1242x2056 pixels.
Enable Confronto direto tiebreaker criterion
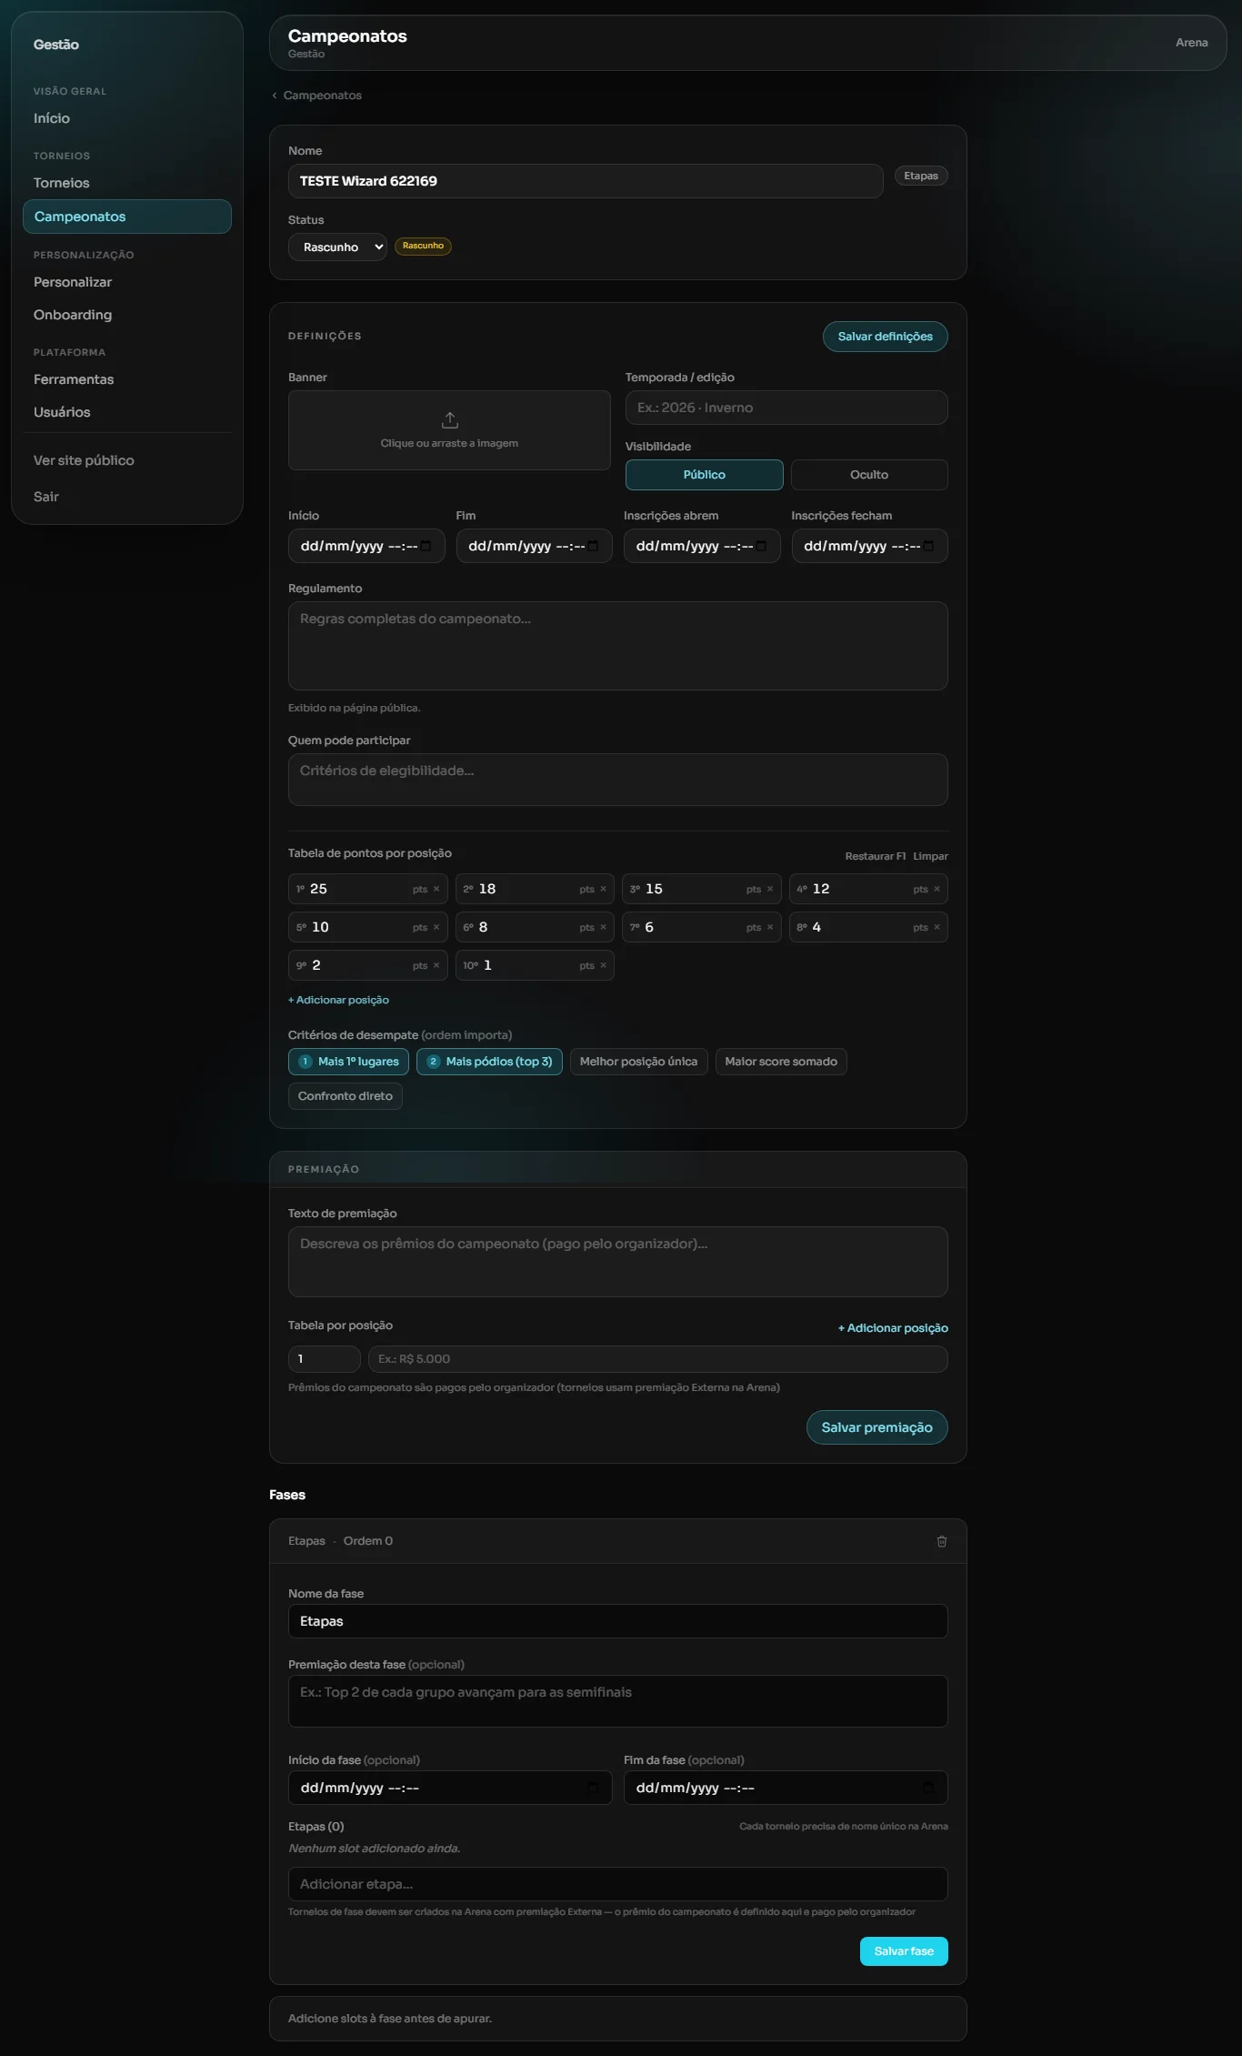[346, 1096]
